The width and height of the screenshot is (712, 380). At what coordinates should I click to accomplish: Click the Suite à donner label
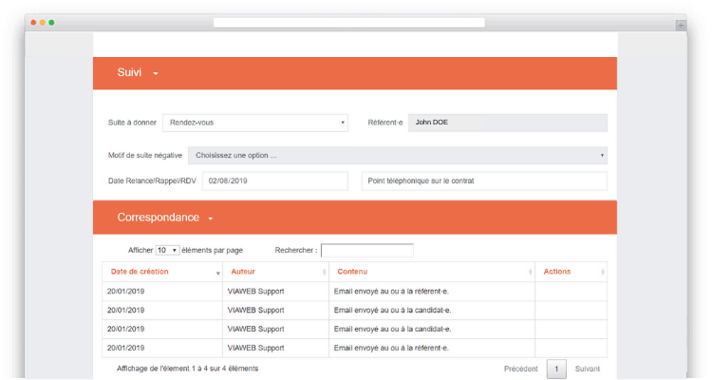click(x=132, y=123)
